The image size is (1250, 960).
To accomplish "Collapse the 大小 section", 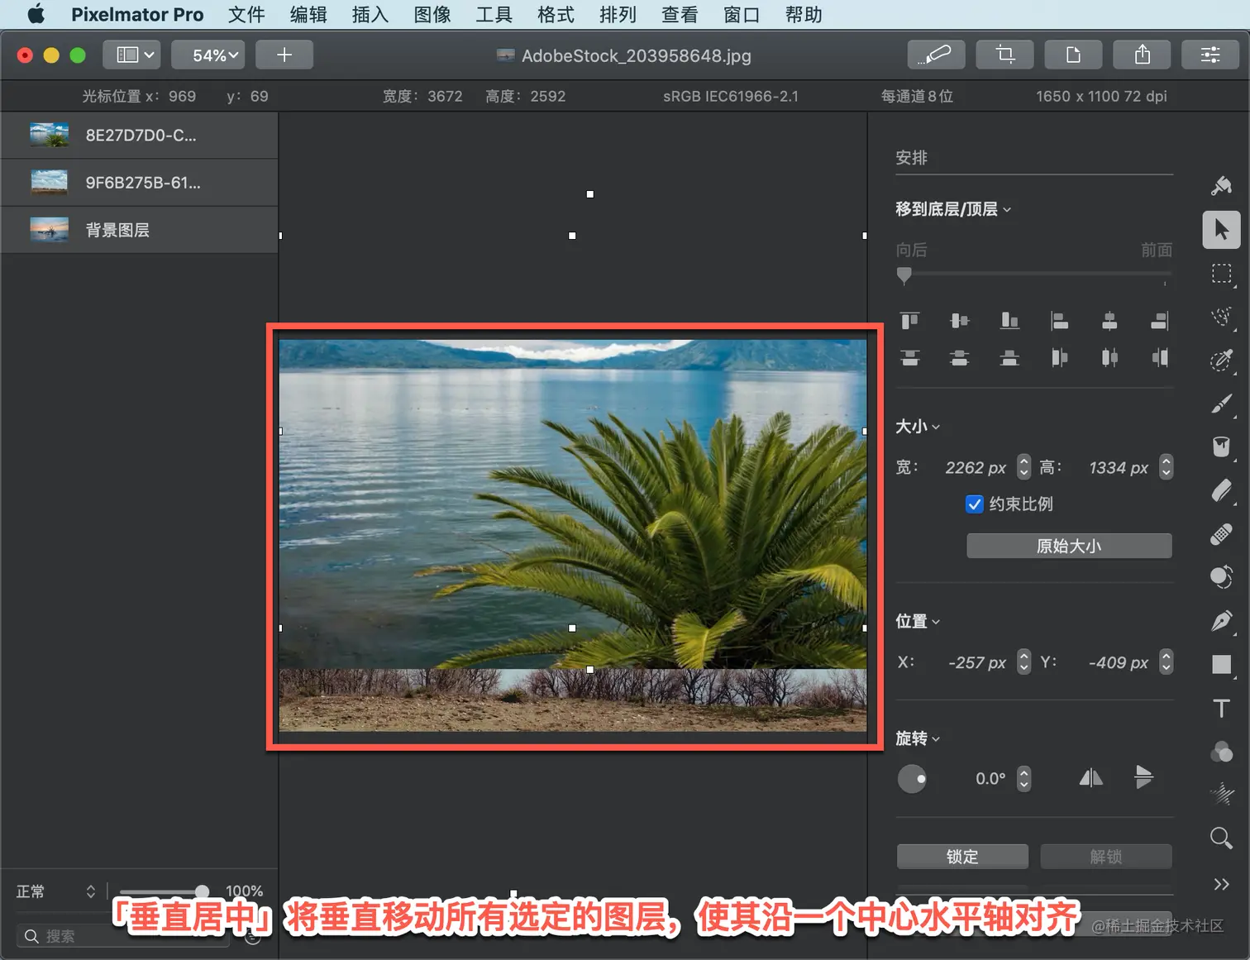I will [918, 427].
